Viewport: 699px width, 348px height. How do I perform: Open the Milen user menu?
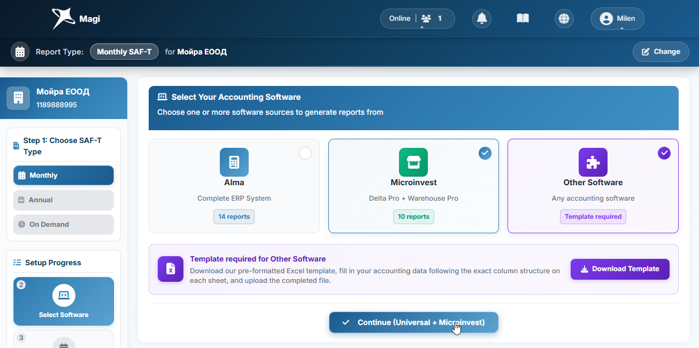[x=618, y=19]
